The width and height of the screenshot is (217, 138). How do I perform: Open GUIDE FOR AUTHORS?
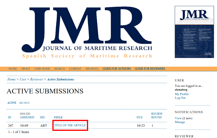coord(117,69)
